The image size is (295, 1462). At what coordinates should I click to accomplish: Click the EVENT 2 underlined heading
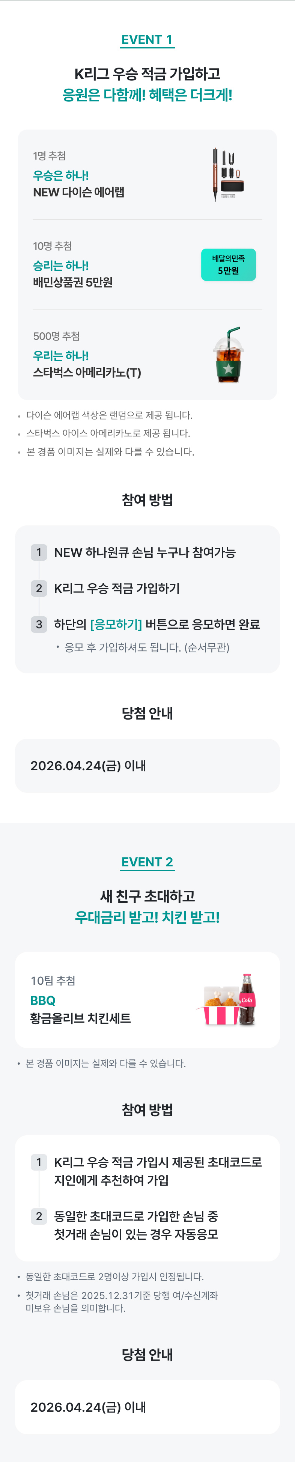pos(147,862)
